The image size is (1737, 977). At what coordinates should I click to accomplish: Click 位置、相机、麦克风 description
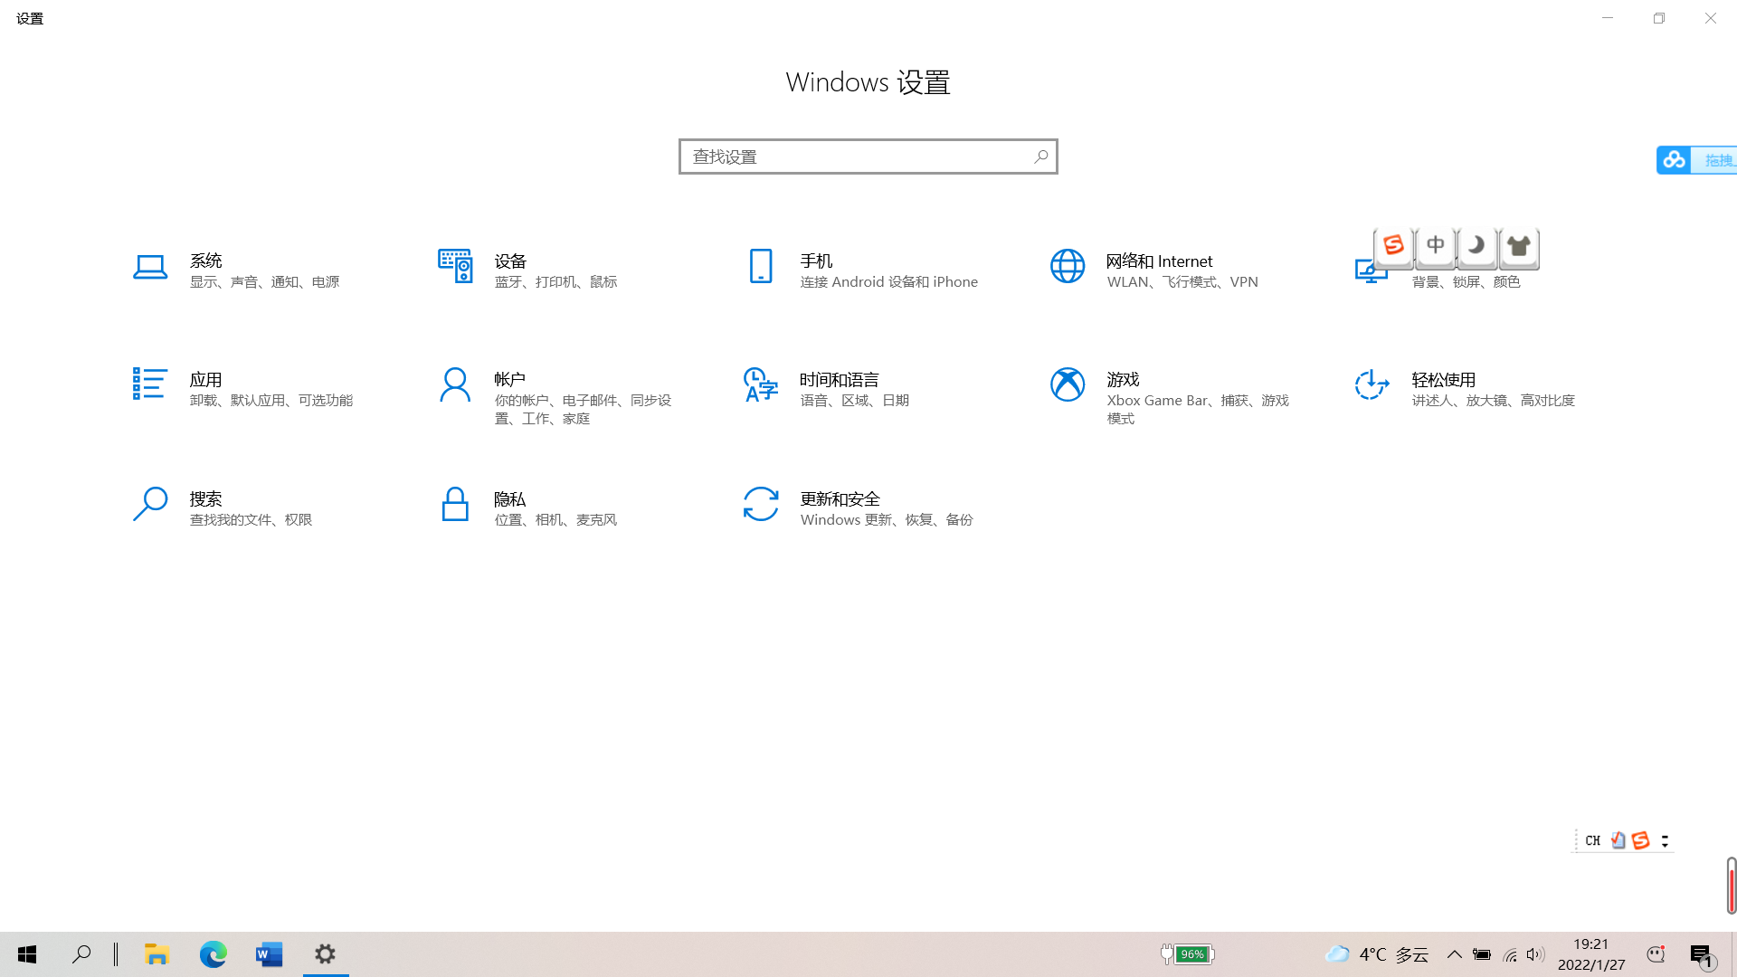click(x=555, y=520)
